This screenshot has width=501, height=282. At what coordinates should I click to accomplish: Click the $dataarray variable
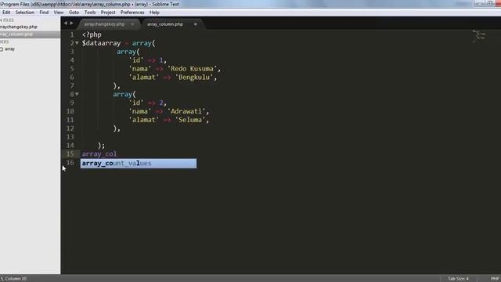pyautogui.click(x=101, y=43)
